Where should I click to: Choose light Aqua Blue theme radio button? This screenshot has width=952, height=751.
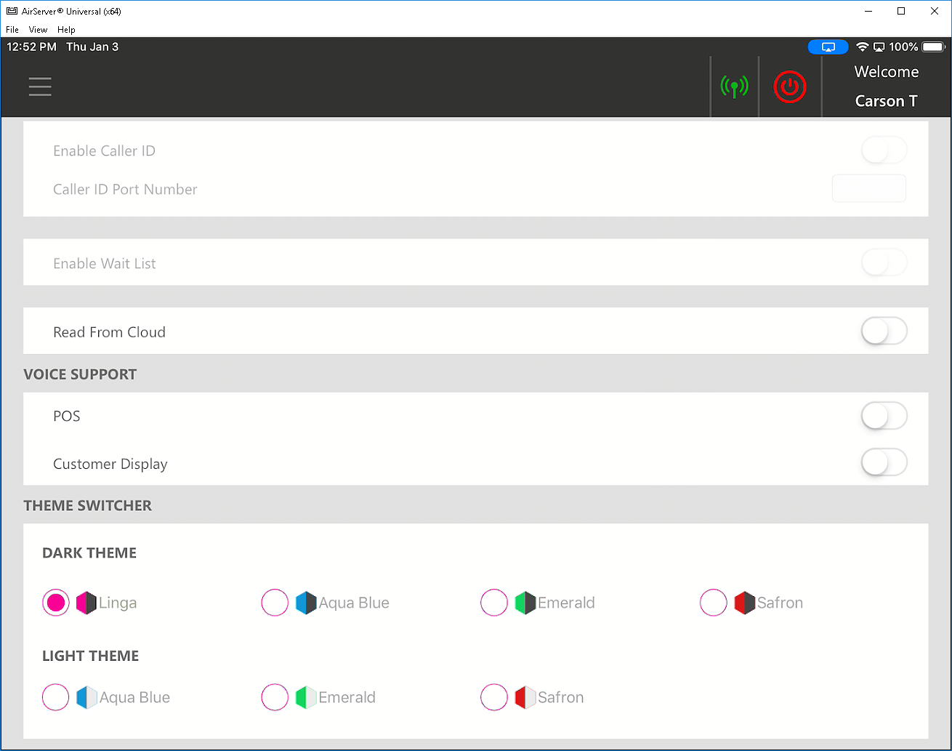(x=56, y=697)
